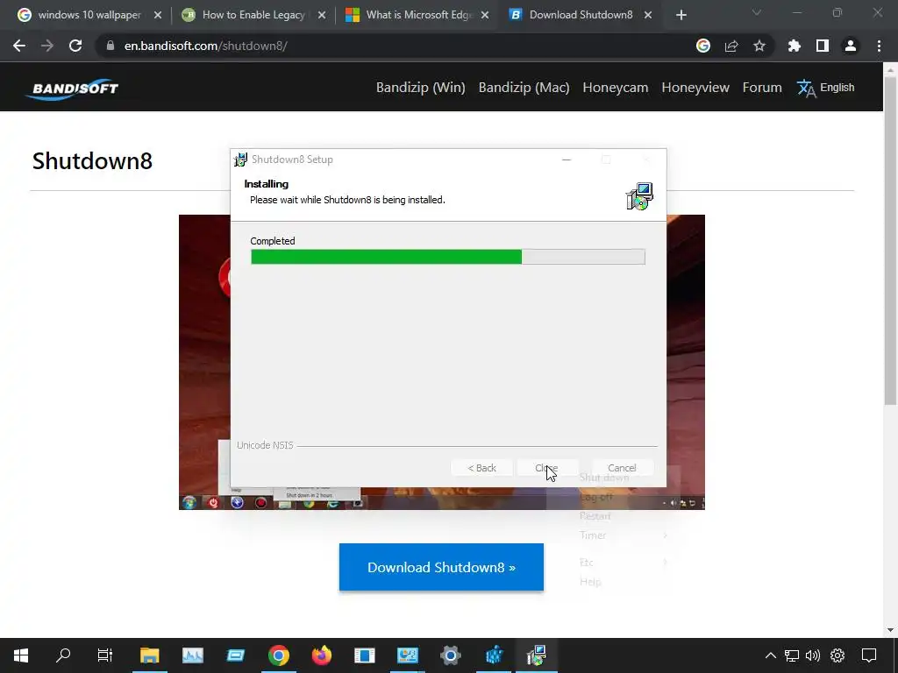Close the Download Shutdown8 tab
This screenshot has height=673, width=898.
pos(648,15)
